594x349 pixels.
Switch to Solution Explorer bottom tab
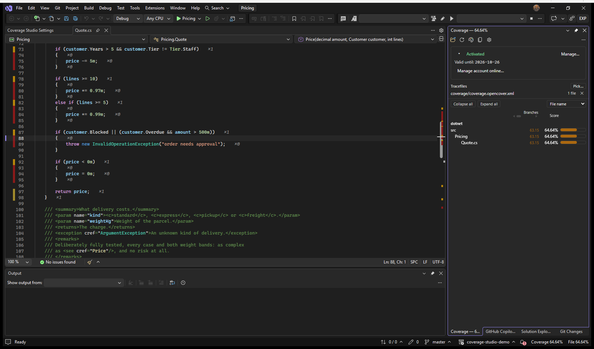[536, 332]
